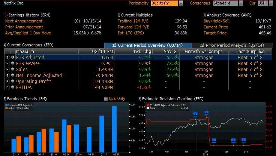The width and height of the screenshot is (276, 156).
Task: Click the blue Q1 15 estimate bar
Action: click(102, 134)
